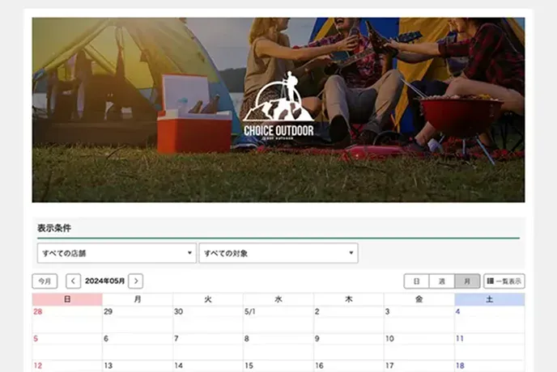The width and height of the screenshot is (557, 372).
Task: Switch to 月 (month) view tab
Action: coord(467,281)
